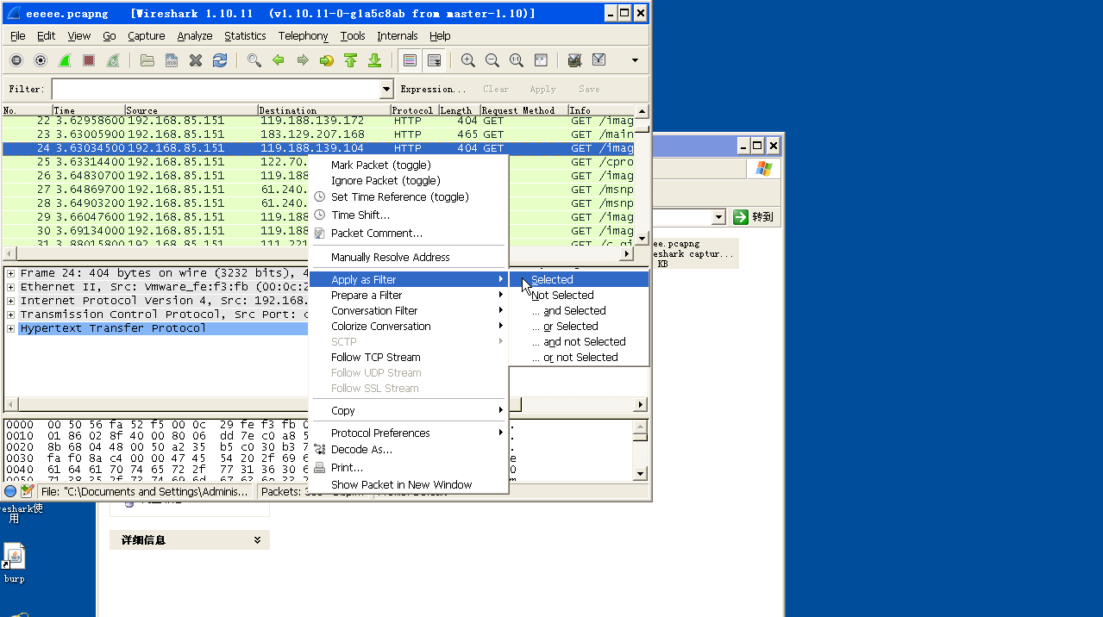The height and width of the screenshot is (617, 1103).
Task: Find a packet (magnifier icon)
Action: 254,60
